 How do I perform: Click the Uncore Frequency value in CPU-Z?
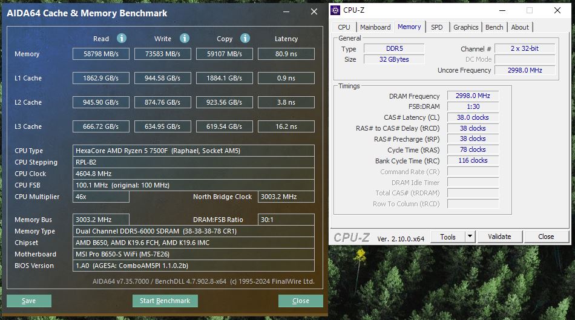pyautogui.click(x=525, y=70)
